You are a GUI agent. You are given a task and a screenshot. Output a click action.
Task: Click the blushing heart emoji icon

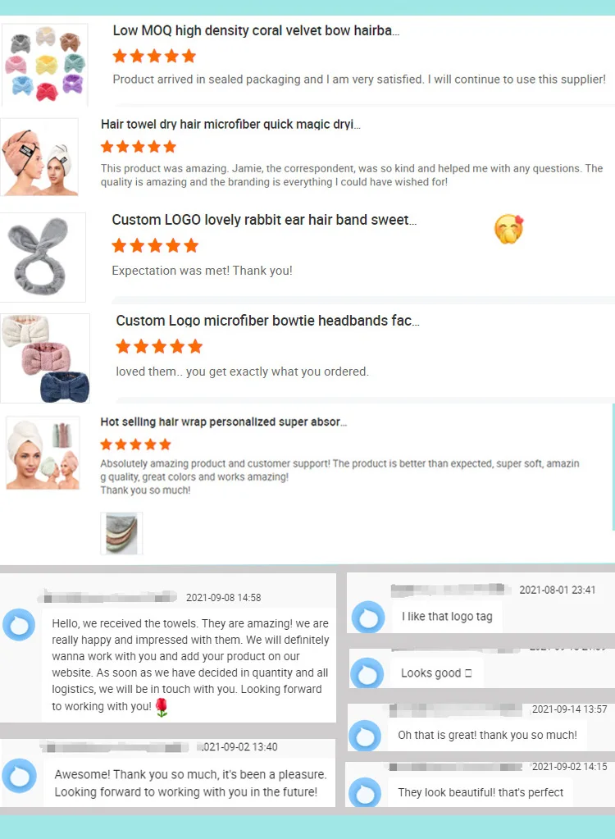(508, 229)
